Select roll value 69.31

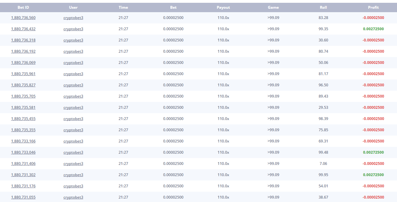pyautogui.click(x=323, y=141)
